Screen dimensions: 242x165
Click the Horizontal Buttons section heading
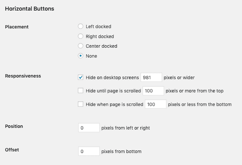coord(29,8)
